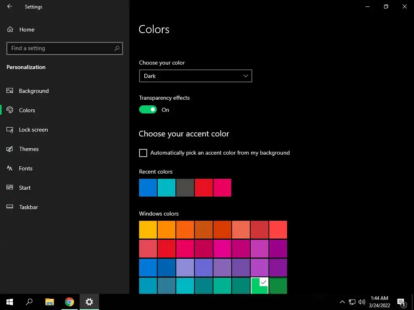
Task: Click the Settings gear on taskbar
Action: (89, 302)
